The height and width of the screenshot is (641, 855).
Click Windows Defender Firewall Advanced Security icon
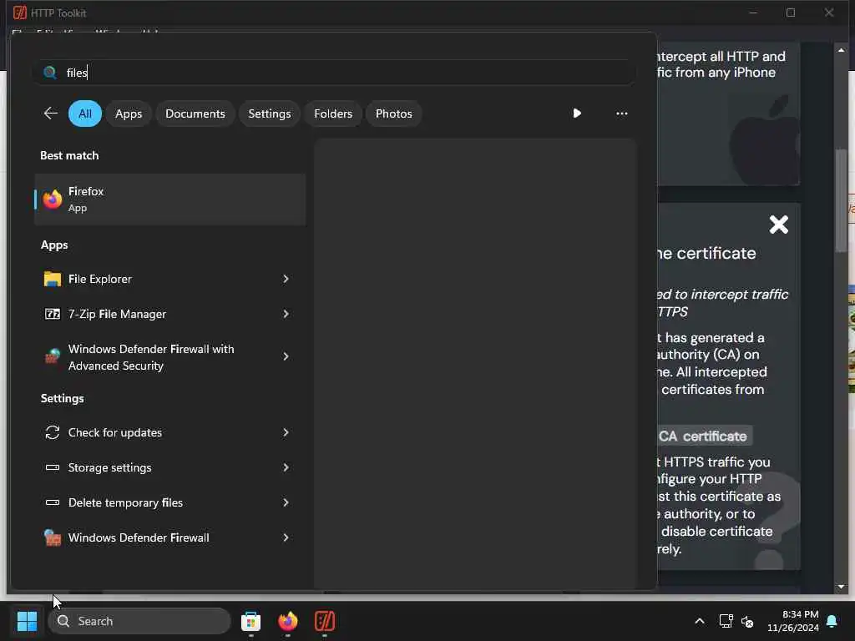click(53, 356)
